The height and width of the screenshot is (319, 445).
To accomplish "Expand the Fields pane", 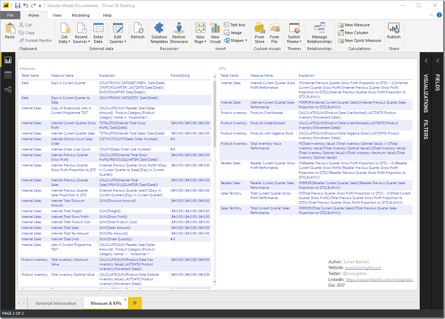I will click(x=438, y=61).
